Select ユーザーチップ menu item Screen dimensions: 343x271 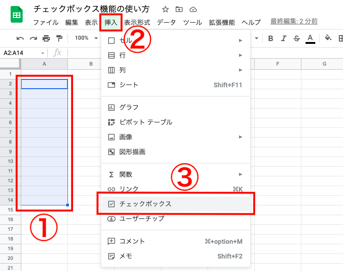tap(176, 218)
